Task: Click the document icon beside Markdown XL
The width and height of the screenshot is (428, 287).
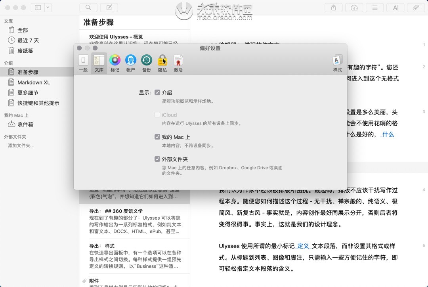Action: (x=11, y=82)
